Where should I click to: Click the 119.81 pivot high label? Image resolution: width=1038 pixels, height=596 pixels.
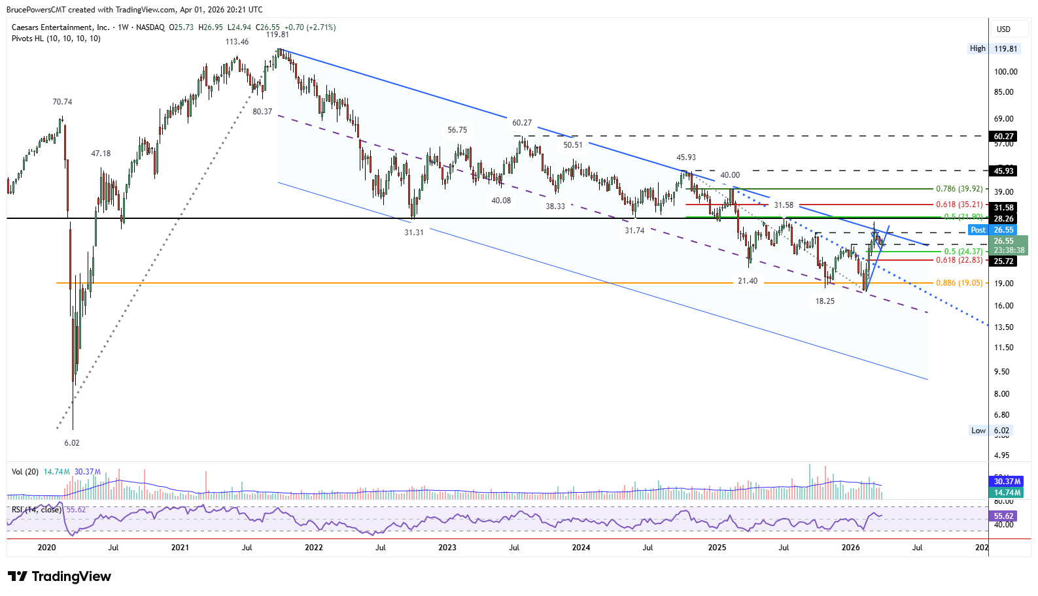(277, 35)
